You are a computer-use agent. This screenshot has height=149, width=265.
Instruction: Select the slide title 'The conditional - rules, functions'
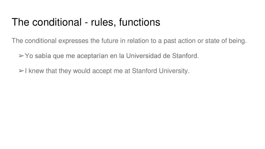86,22
